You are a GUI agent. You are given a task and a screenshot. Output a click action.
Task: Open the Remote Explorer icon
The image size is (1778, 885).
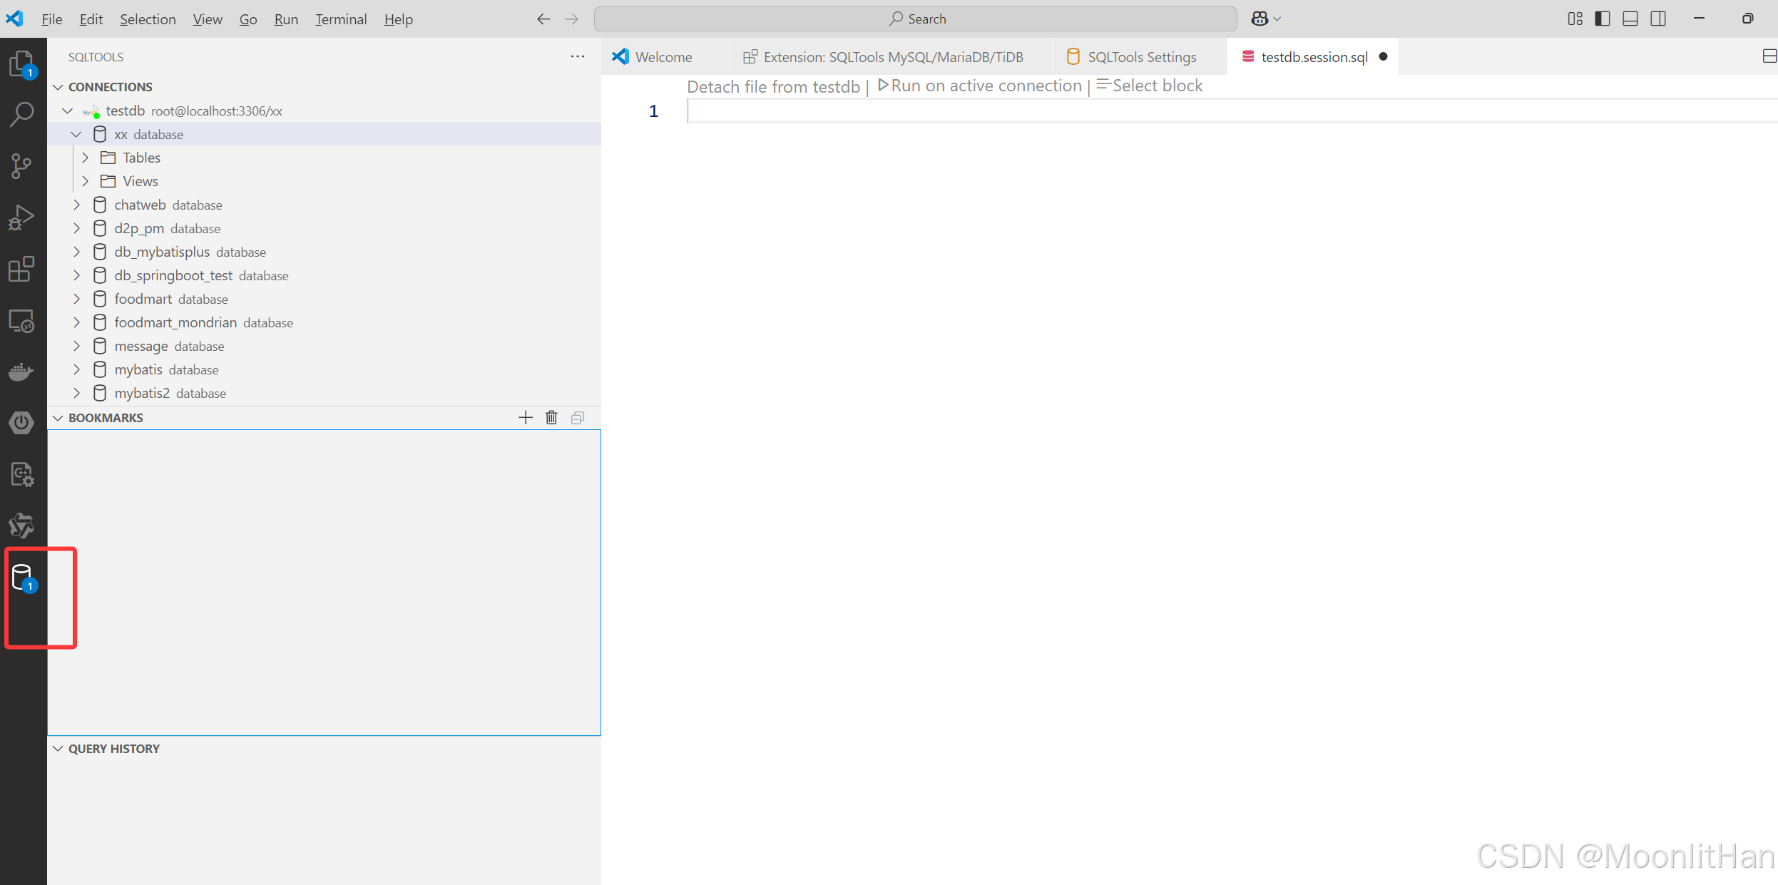point(21,321)
